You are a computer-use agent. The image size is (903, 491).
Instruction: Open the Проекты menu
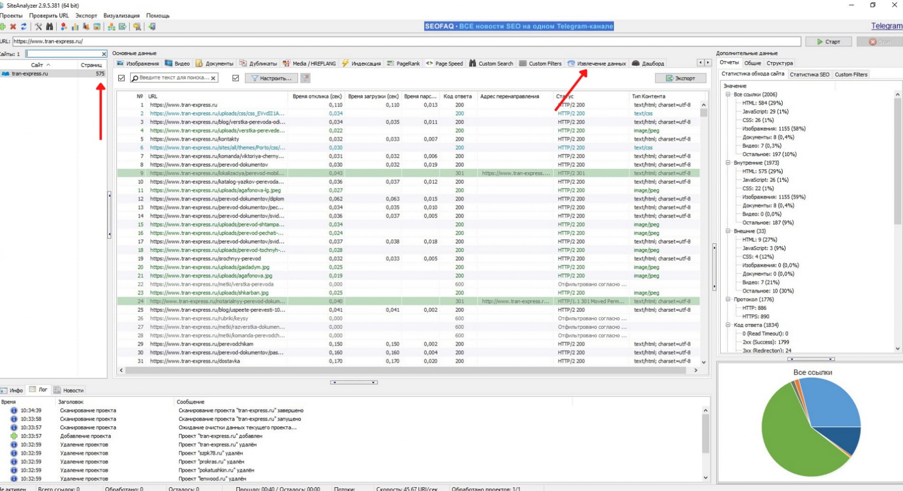click(11, 15)
